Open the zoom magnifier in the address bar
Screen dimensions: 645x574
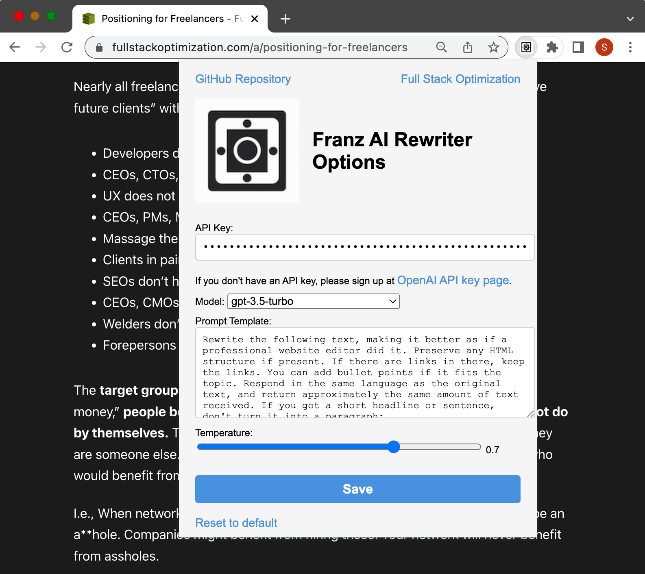click(x=441, y=47)
